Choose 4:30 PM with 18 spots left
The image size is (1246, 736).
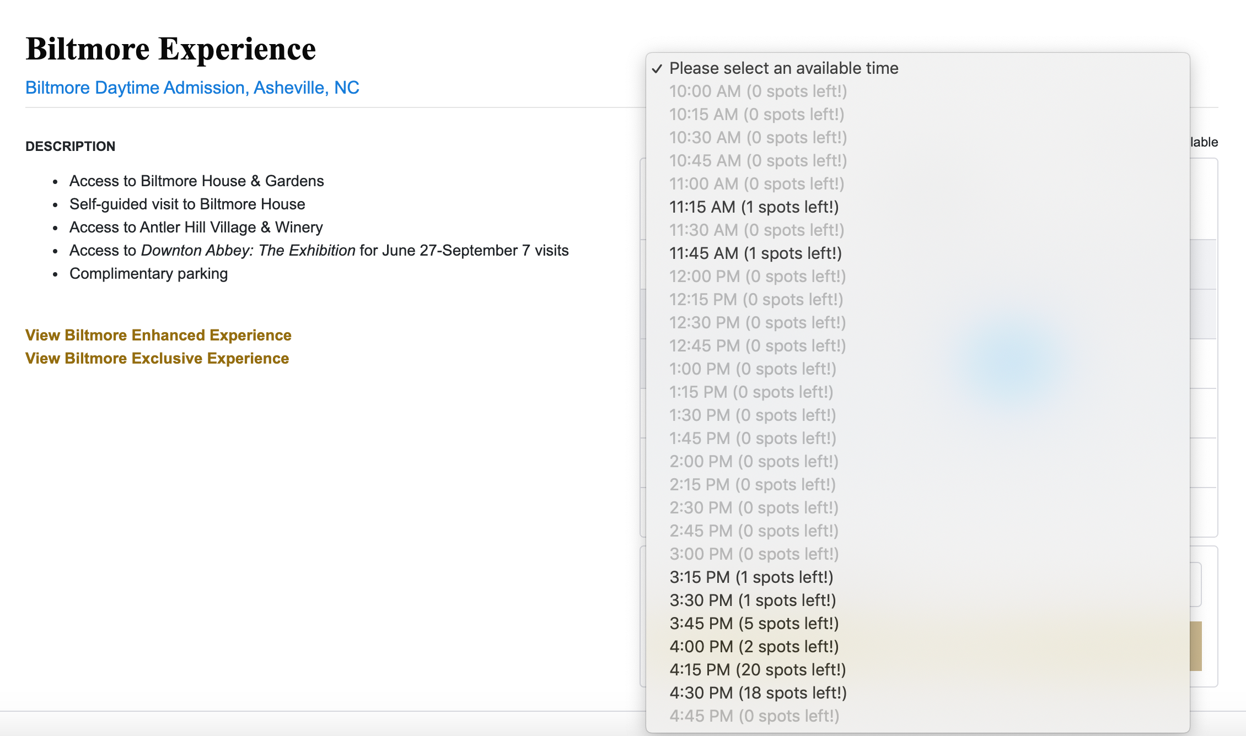(758, 693)
